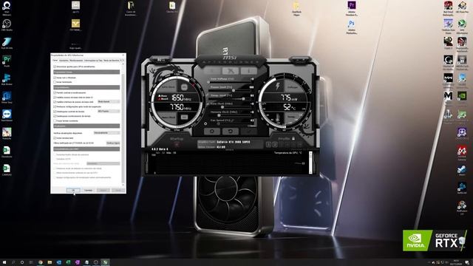The image size is (473, 266).
Task: Click the reset arrow button in Afterburner
Action: pyautogui.click(x=231, y=132)
